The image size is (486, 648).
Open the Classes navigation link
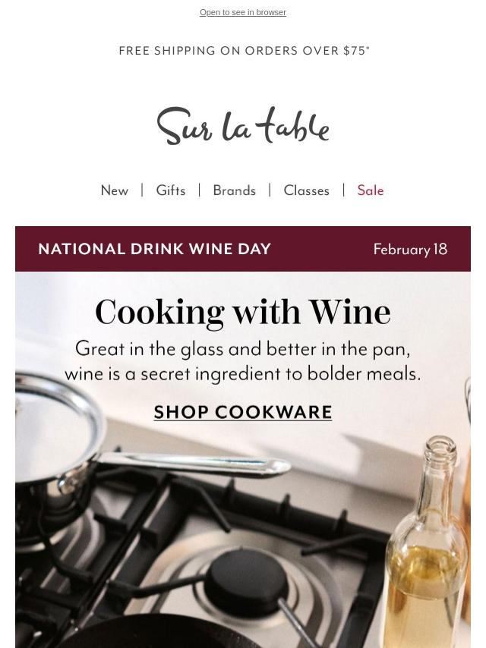[x=306, y=190]
